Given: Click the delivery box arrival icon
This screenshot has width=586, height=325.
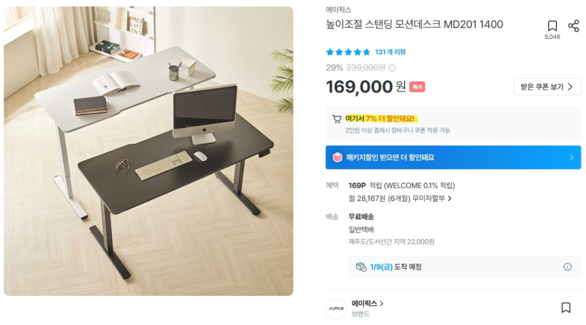Looking at the screenshot, I should pos(361,267).
